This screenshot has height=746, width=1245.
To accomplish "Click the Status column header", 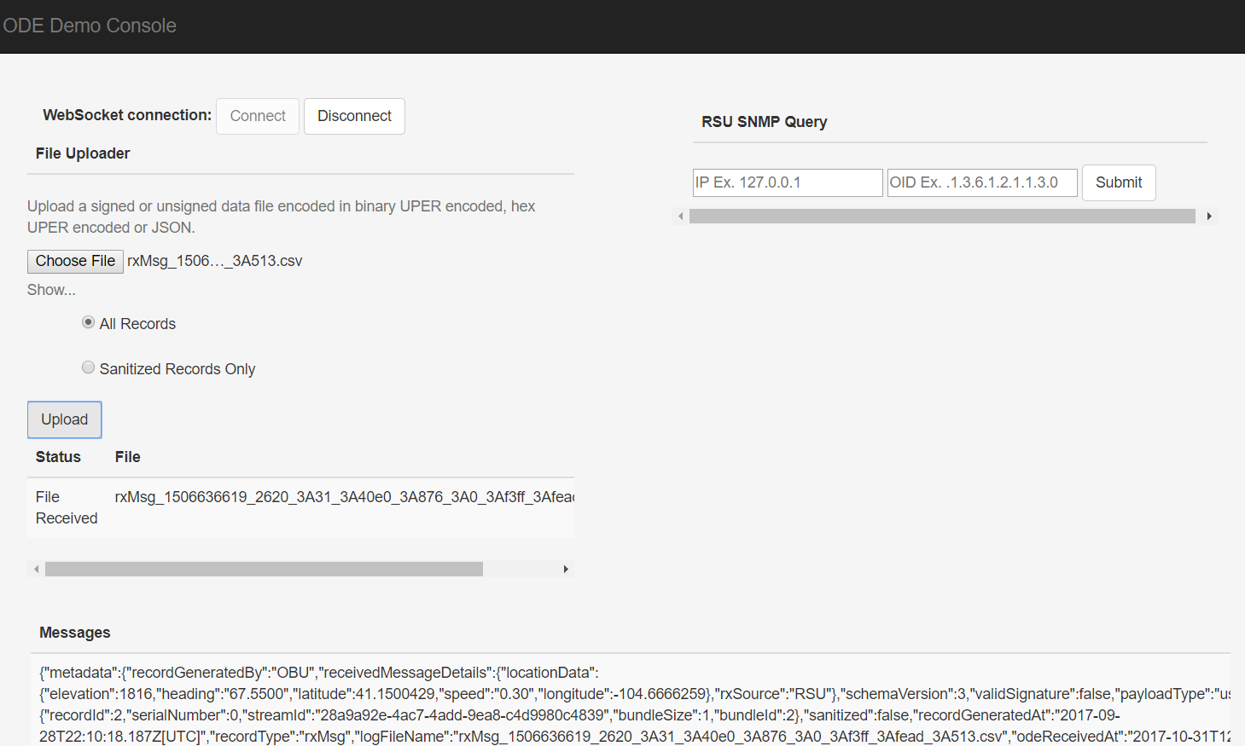I will pyautogui.click(x=58, y=457).
